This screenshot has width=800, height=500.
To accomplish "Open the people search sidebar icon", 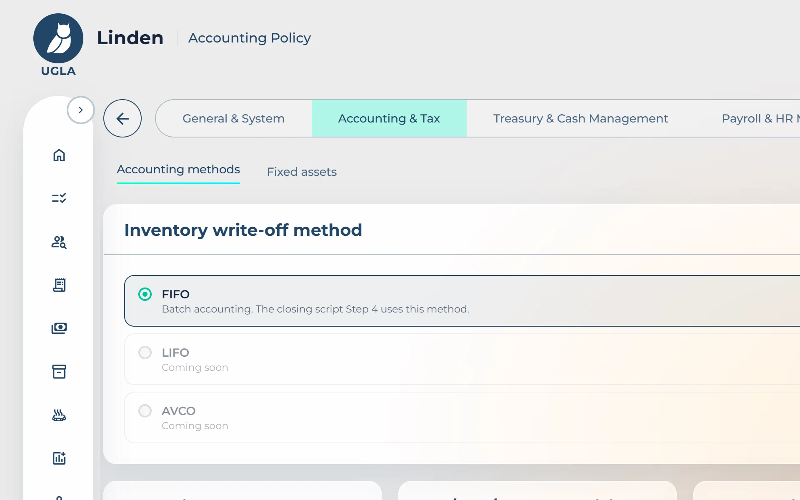I will coord(59,242).
